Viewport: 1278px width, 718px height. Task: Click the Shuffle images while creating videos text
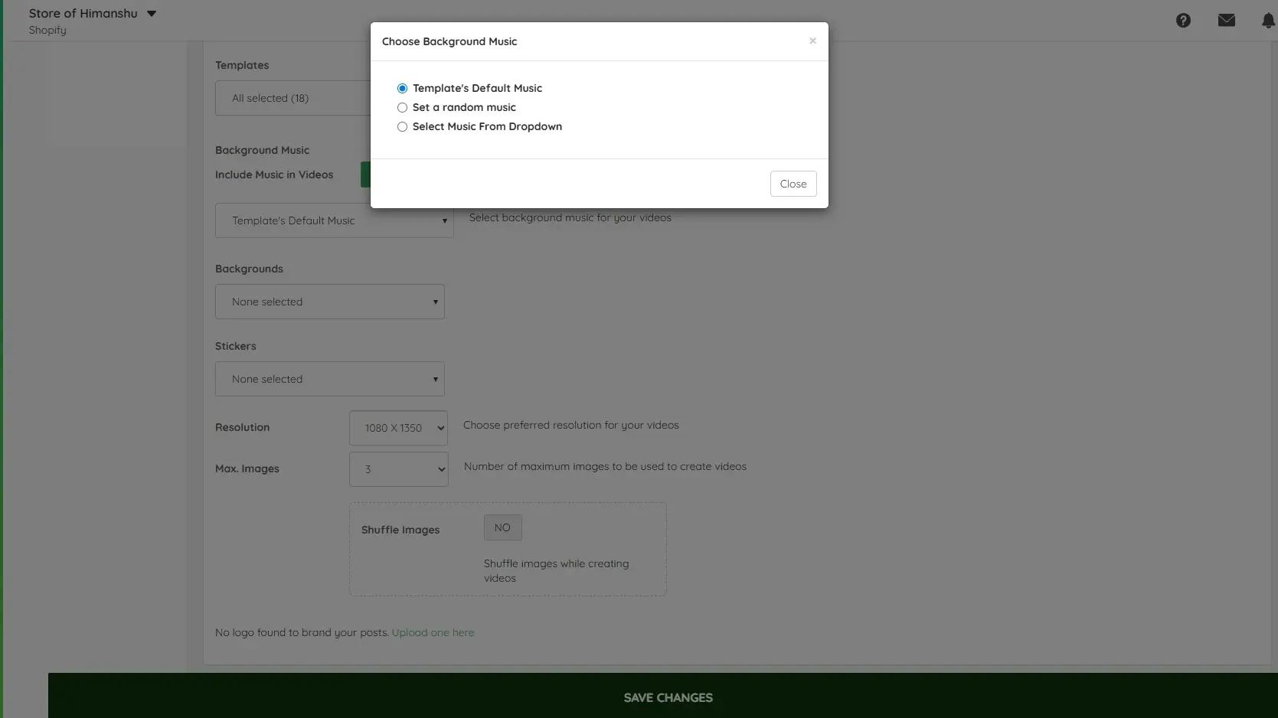coord(556,571)
